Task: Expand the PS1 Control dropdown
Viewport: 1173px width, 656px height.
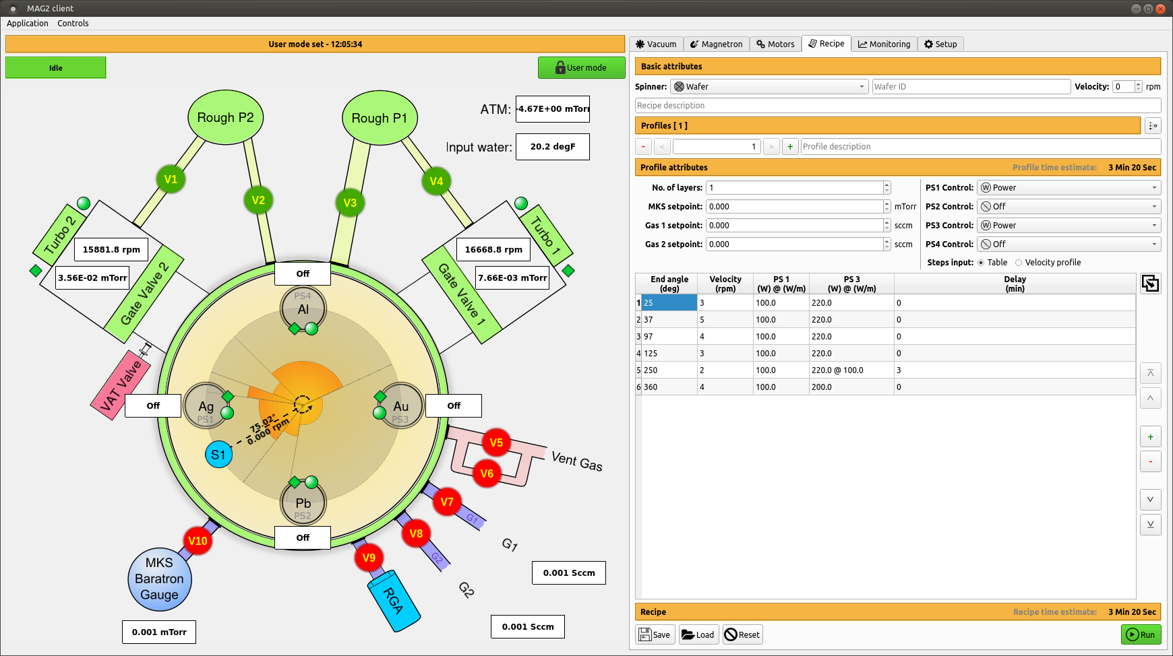Action: (x=1068, y=188)
